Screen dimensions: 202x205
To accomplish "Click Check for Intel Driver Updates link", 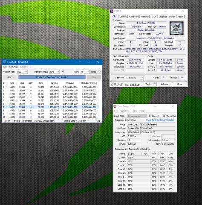I will coord(160,120).
